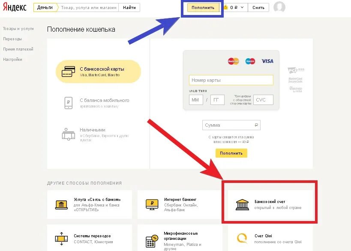
Task: Open Переводы in the sidebar
Action: [x=12, y=39]
